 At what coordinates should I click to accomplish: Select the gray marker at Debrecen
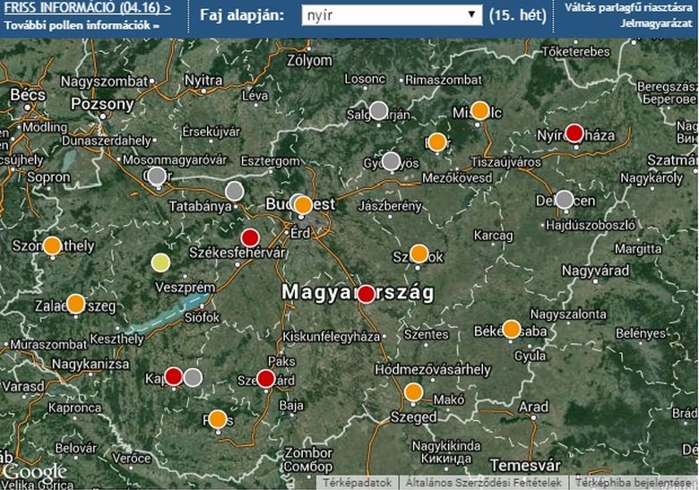pos(564,199)
